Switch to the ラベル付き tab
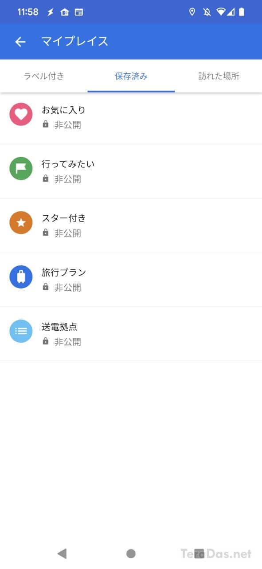Screen dimensions: 262x569 pos(44,76)
